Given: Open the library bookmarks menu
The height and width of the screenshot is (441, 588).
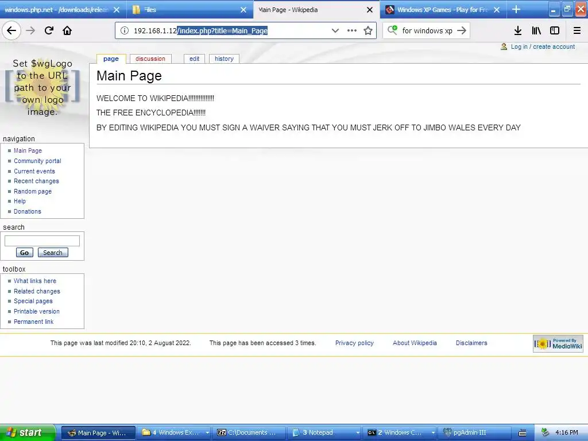Looking at the screenshot, I should point(536,30).
